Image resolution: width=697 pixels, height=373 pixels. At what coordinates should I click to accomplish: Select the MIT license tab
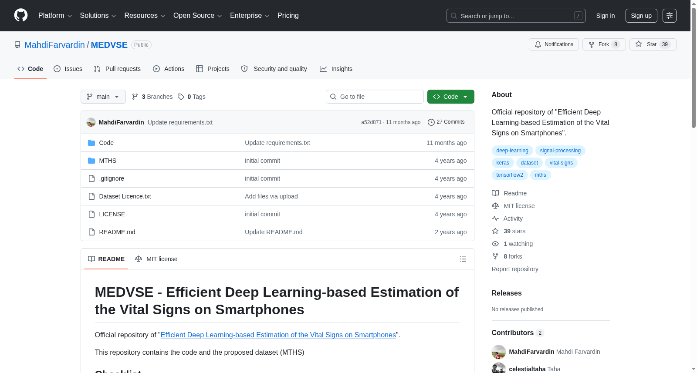[156, 259]
